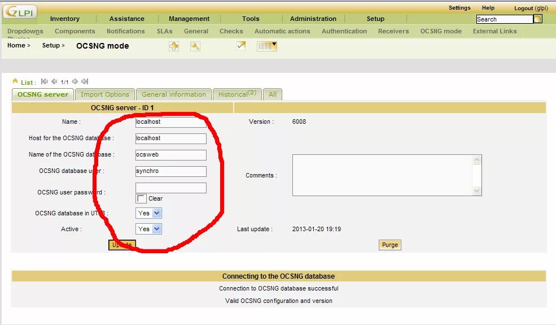Open the Assistance menu
556x325 pixels.
[127, 19]
